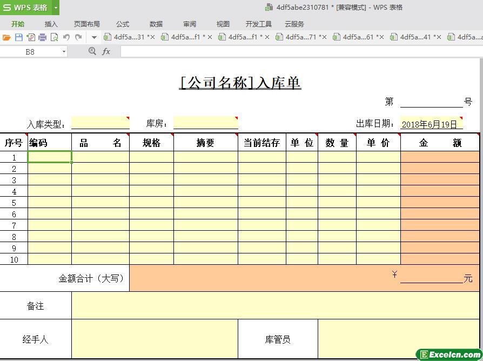Expand the quick access toolbar dropdown arrow
The height and width of the screenshot is (361, 483).
(93, 37)
